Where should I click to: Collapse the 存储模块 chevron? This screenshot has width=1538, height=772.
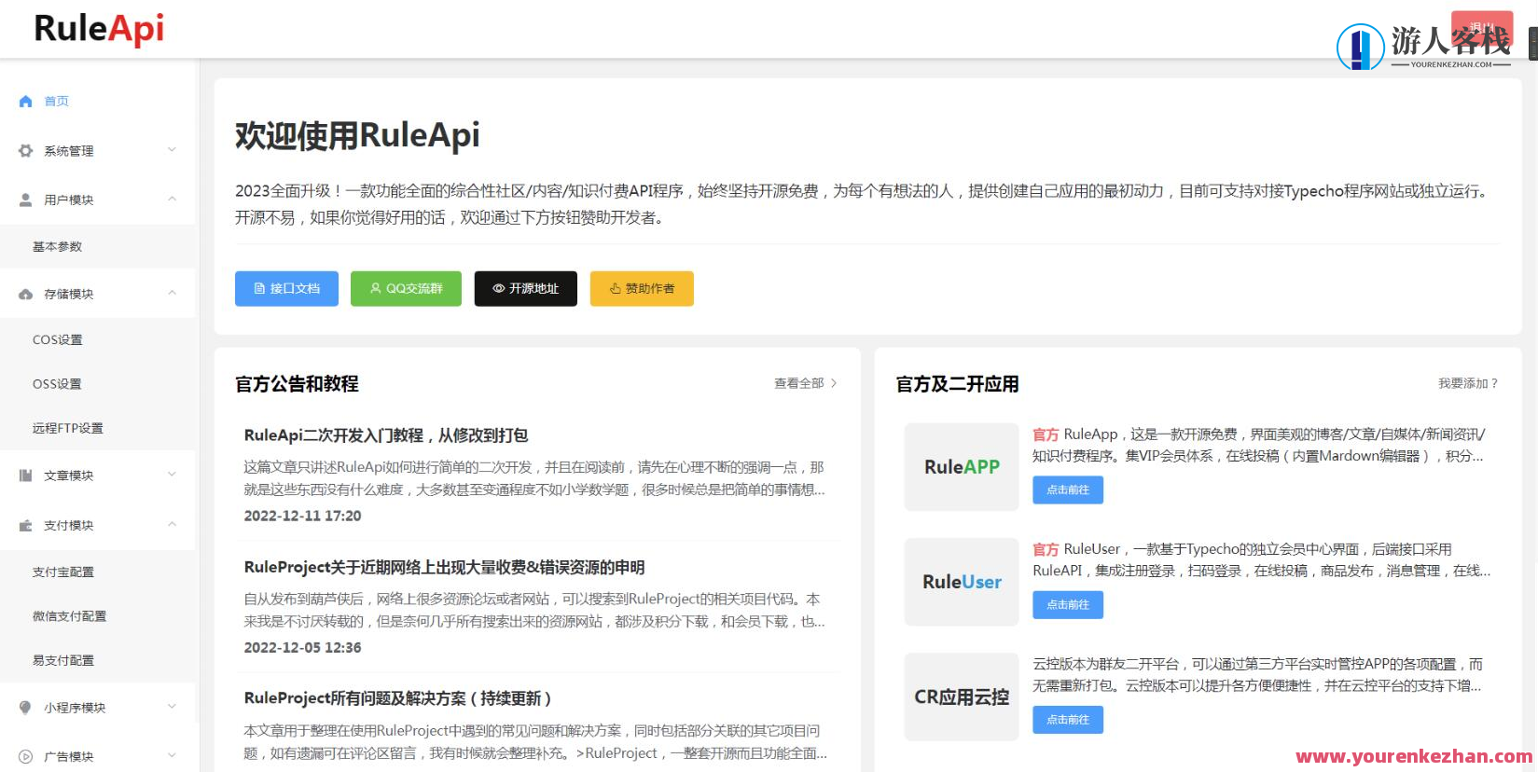pos(172,293)
